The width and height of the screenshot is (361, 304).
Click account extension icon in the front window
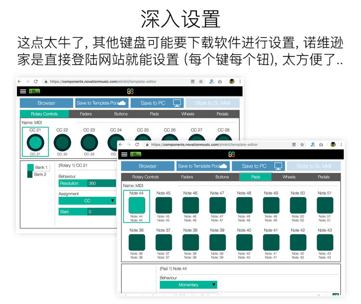click(313, 144)
